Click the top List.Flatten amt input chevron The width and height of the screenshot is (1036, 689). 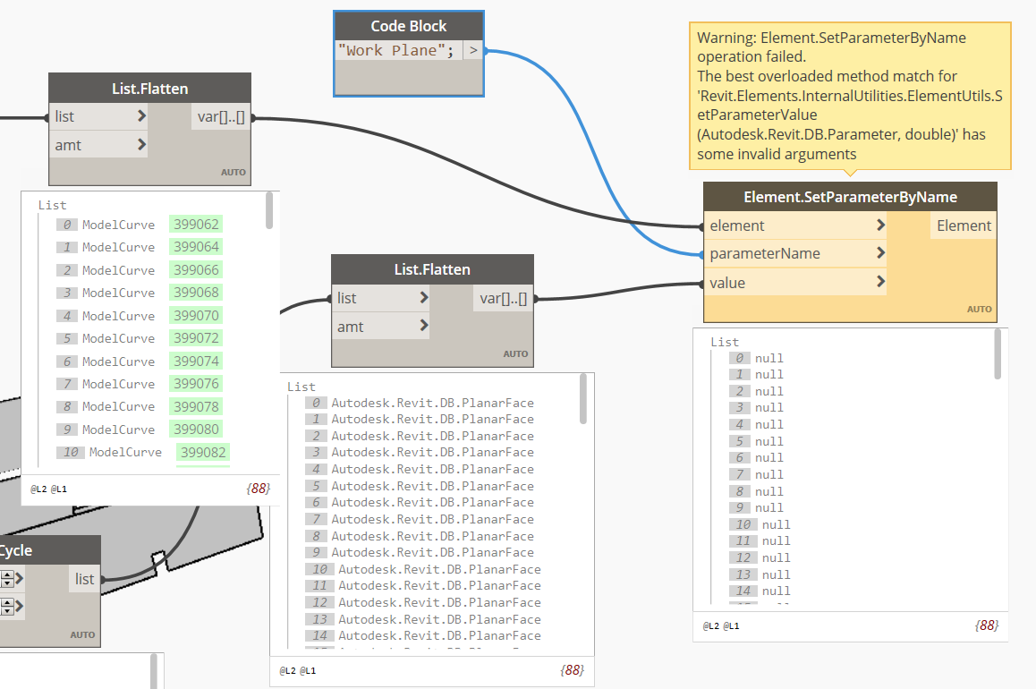141,144
